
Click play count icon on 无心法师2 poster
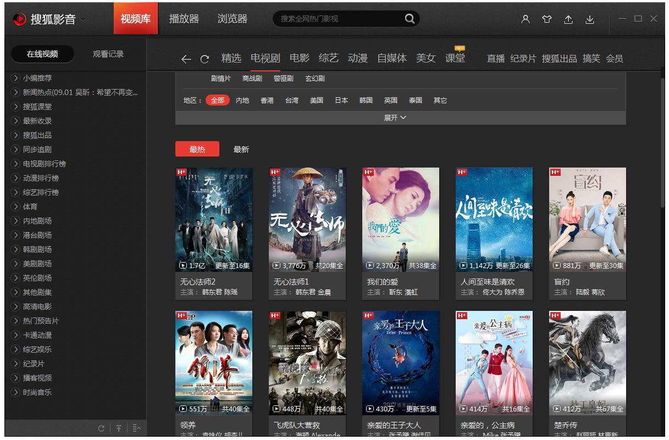184,266
